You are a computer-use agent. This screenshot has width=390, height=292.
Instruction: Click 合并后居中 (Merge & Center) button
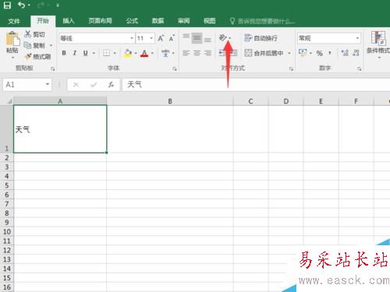click(x=264, y=53)
